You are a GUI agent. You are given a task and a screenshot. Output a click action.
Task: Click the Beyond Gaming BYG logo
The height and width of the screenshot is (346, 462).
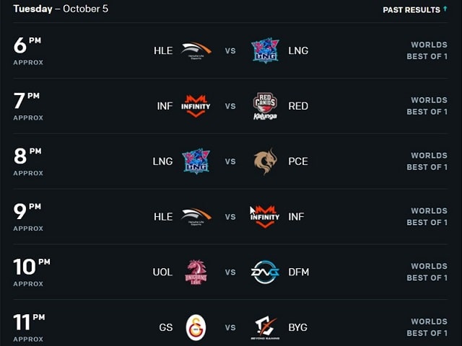click(x=265, y=328)
